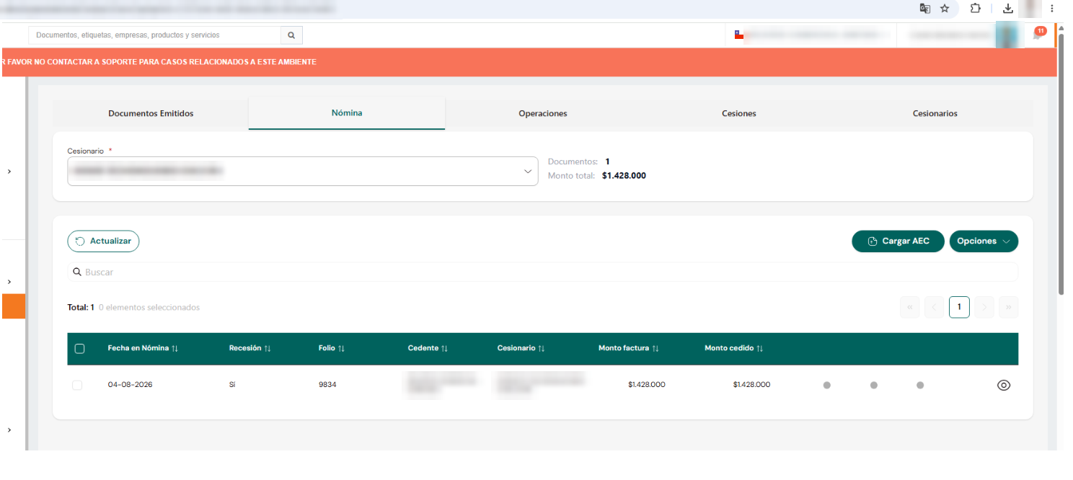Sort by Fecha en Nómina column arrows

[175, 348]
